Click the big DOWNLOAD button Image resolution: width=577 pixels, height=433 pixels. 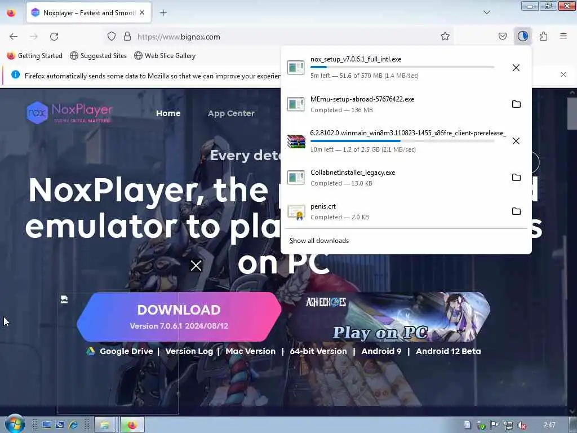pyautogui.click(x=179, y=317)
